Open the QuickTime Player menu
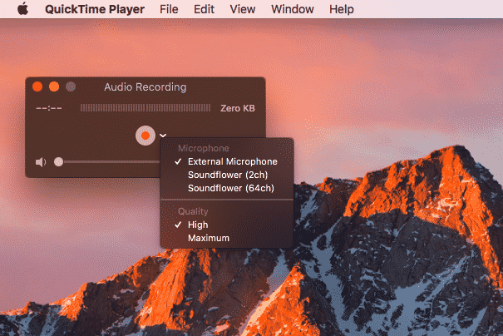This screenshot has height=336, width=503. [x=95, y=9]
